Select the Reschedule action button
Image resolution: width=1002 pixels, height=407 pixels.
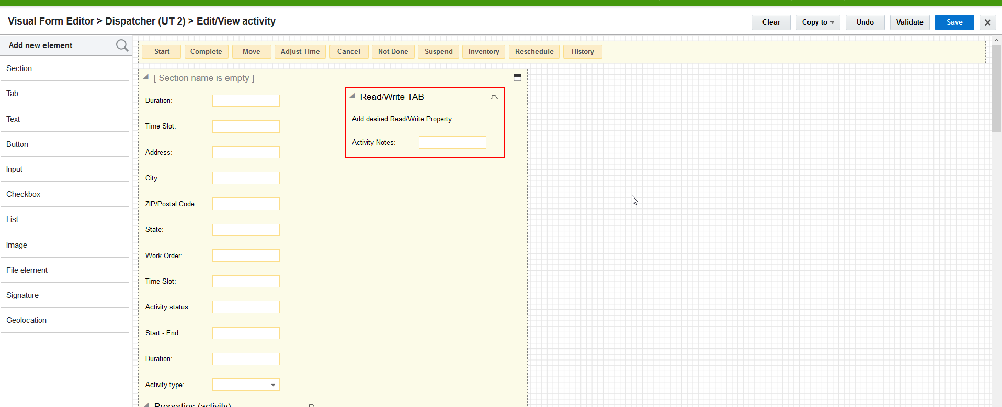click(534, 52)
